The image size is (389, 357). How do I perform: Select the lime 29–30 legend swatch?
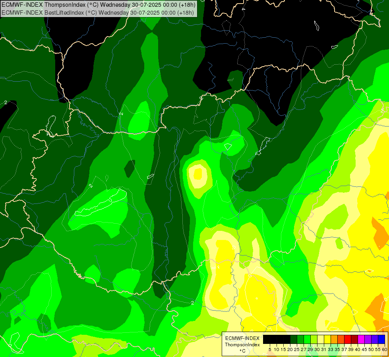314,339
